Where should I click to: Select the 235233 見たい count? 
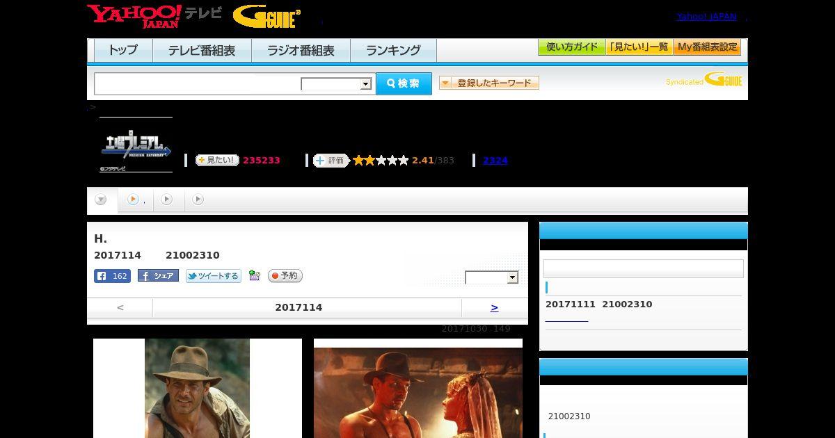coord(262,161)
